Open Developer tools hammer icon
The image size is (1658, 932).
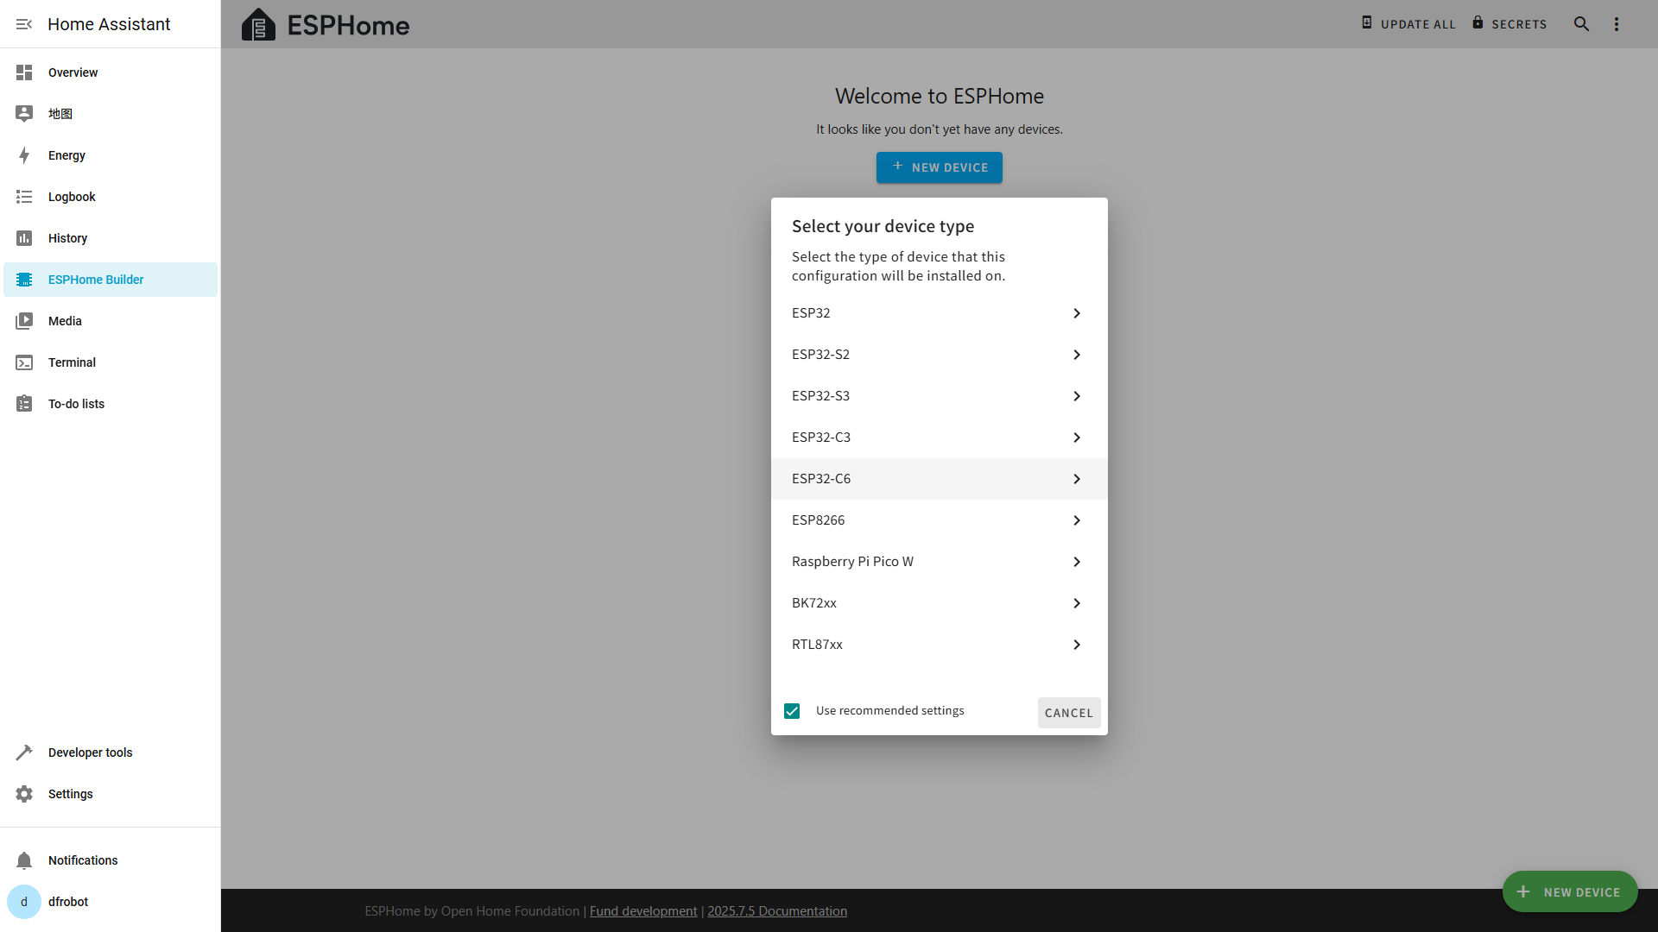pos(24,753)
